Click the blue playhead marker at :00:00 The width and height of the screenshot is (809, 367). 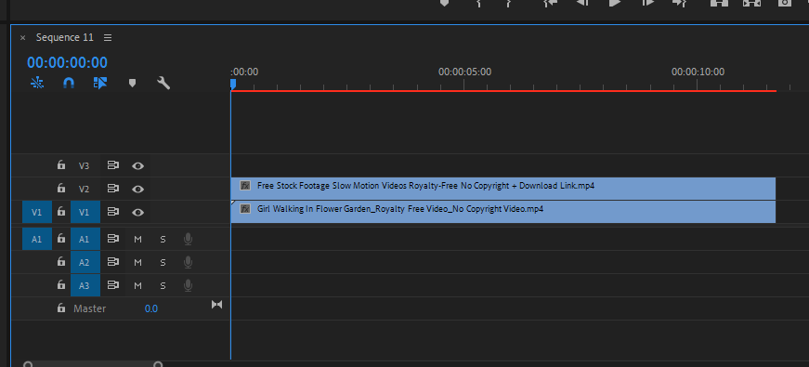[233, 84]
